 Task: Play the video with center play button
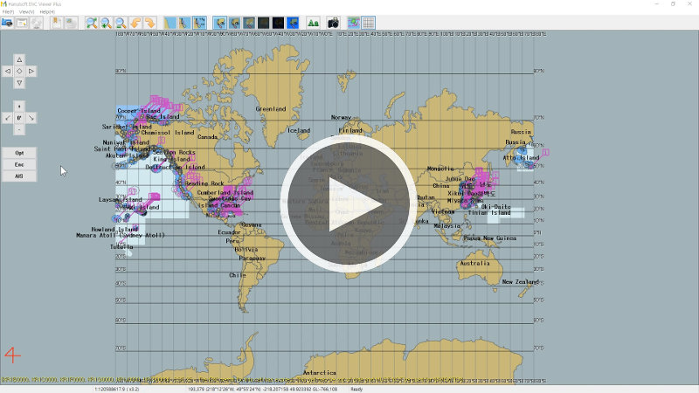(349, 203)
